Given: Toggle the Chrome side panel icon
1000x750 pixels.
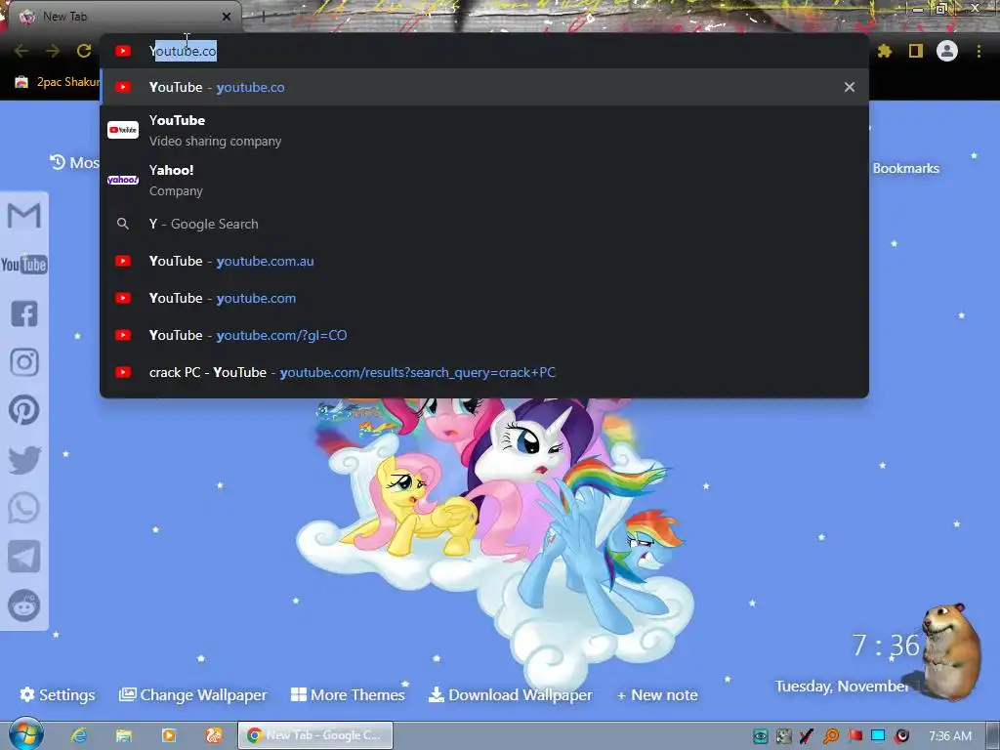Looking at the screenshot, I should (x=916, y=51).
